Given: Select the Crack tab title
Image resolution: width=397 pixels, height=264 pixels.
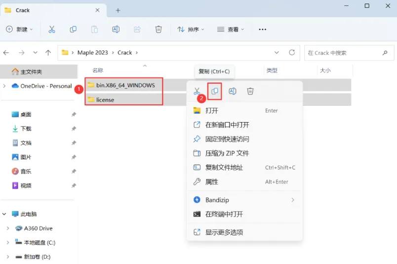Looking at the screenshot, I should click(x=23, y=10).
